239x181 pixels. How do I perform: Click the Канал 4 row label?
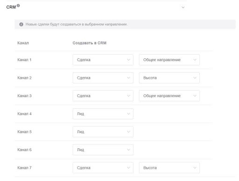pyautogui.click(x=24, y=114)
